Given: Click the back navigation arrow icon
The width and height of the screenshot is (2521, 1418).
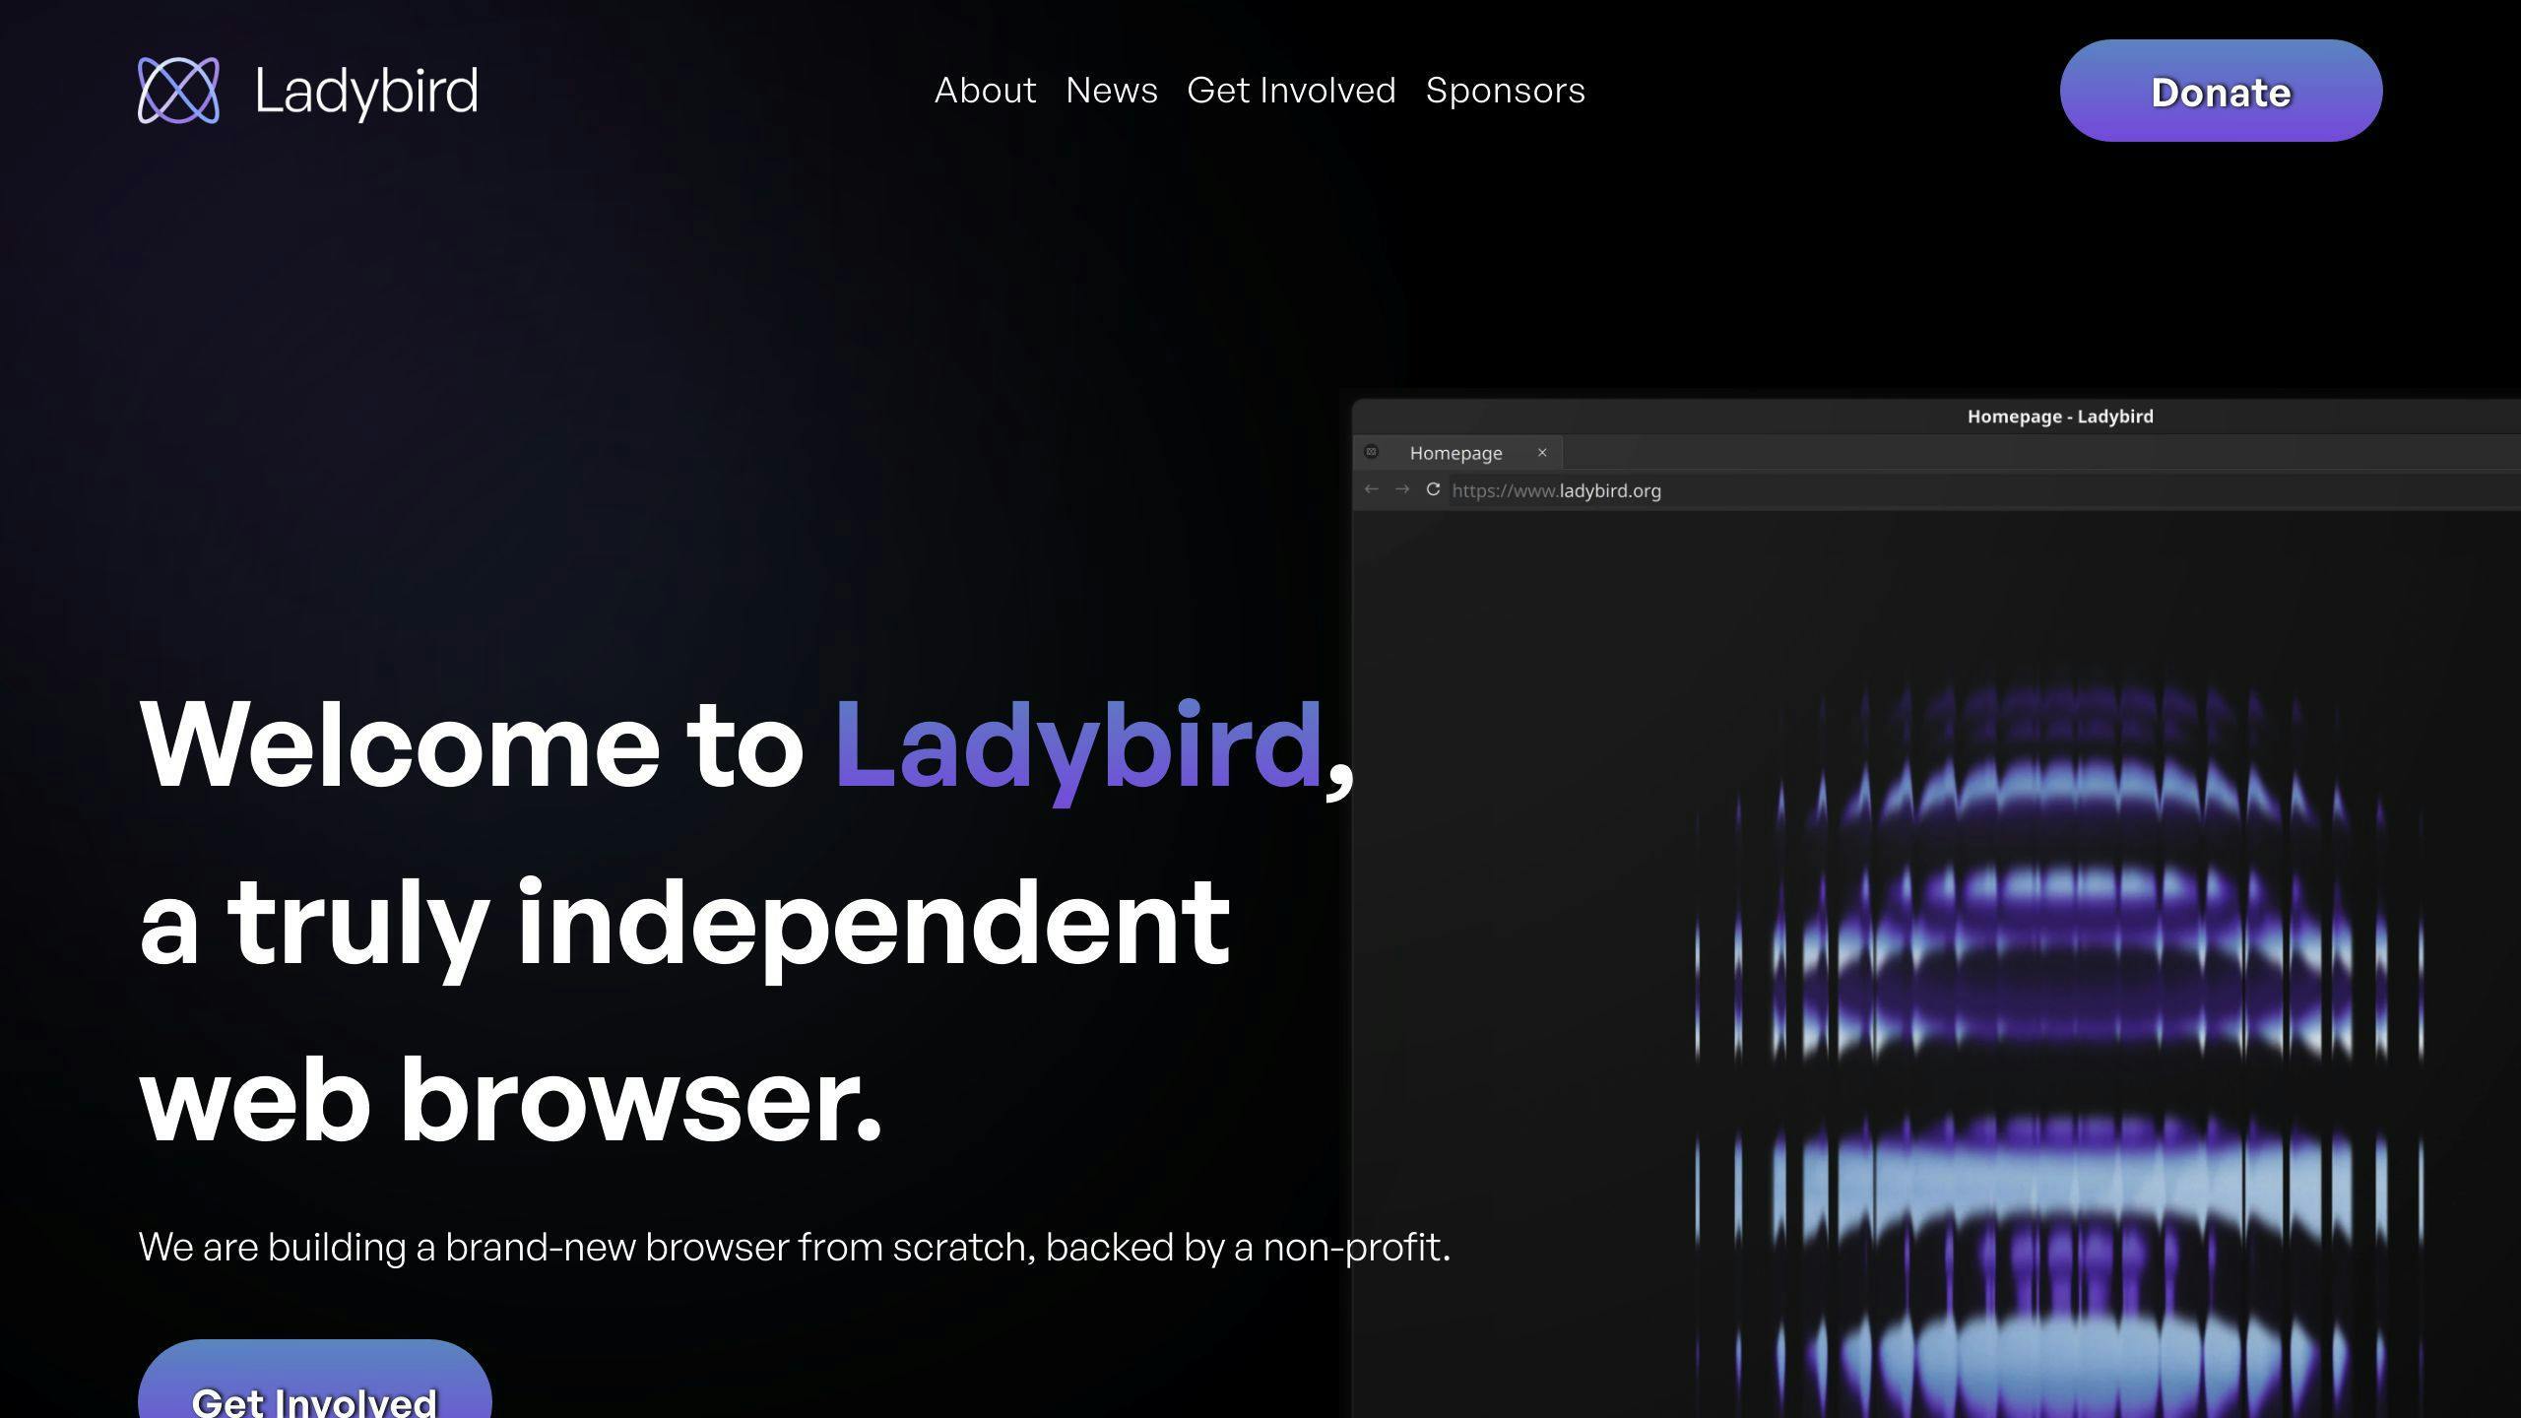Looking at the screenshot, I should click(1372, 490).
